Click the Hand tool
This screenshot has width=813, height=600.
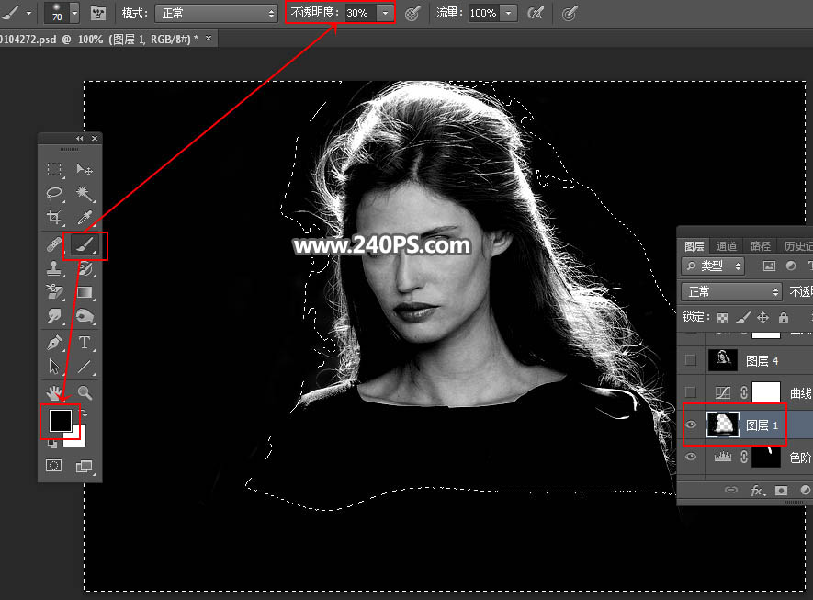click(x=54, y=393)
